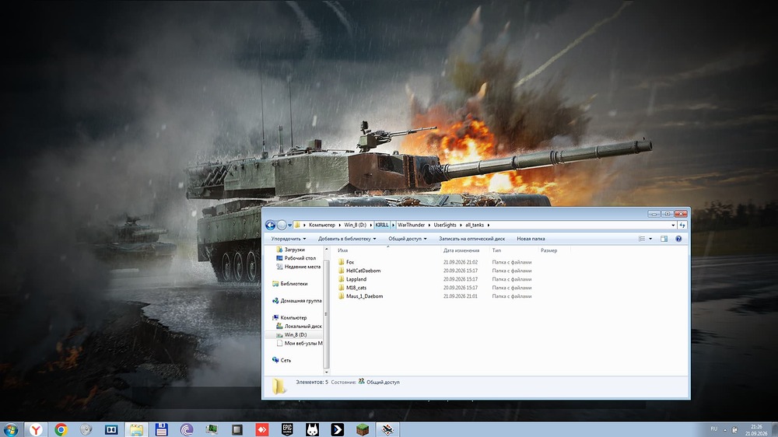Select the Fox folder icon
The image size is (778, 437).
pyautogui.click(x=341, y=262)
